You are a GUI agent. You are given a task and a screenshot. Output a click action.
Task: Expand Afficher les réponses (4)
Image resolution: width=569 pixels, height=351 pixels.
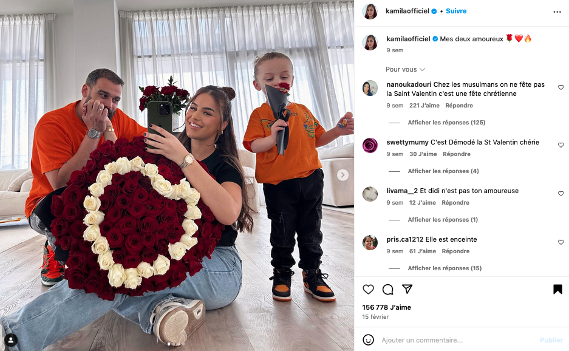[443, 171]
